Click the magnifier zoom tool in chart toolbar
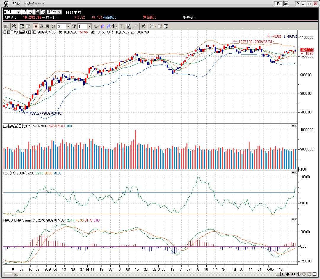This screenshot has width=320, height=279. point(14,26)
